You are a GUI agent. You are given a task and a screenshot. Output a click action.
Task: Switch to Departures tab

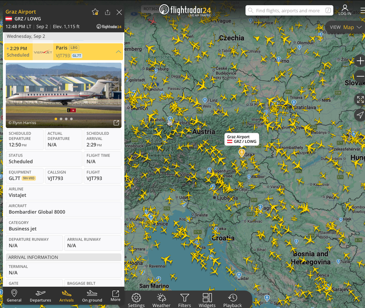pos(40,296)
